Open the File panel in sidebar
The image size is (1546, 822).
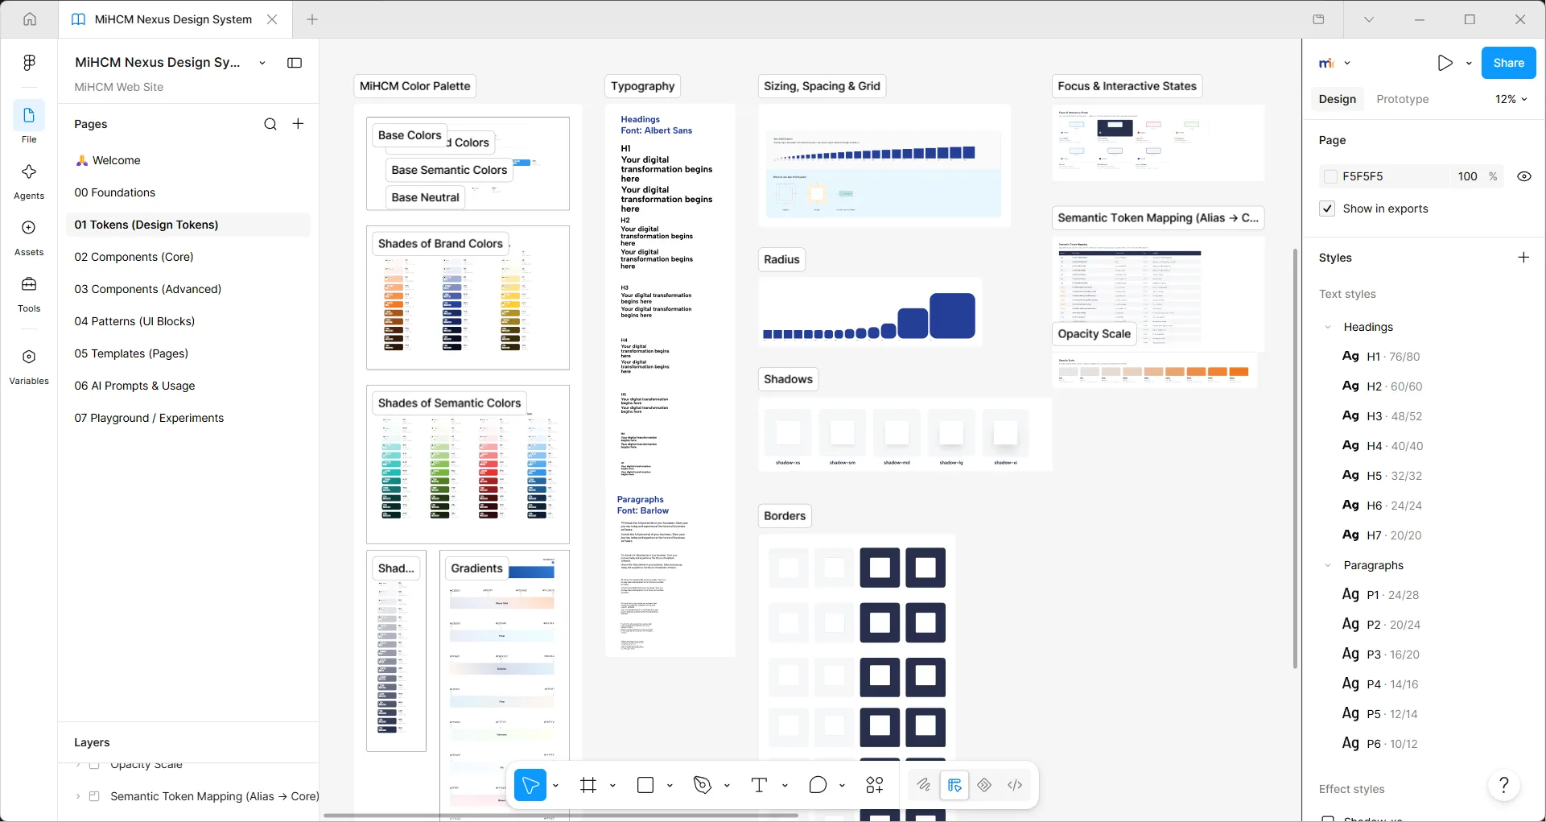tap(29, 123)
